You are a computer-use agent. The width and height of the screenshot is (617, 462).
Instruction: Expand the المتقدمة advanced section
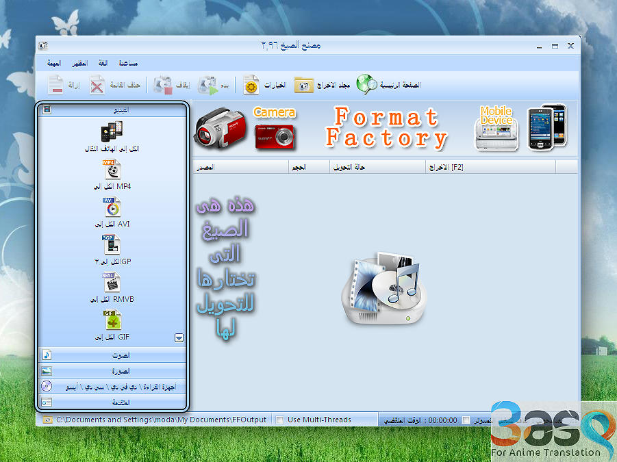point(112,402)
